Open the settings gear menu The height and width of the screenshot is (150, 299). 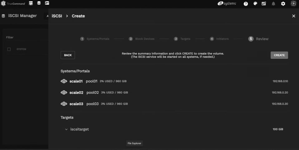(x=283, y=4)
